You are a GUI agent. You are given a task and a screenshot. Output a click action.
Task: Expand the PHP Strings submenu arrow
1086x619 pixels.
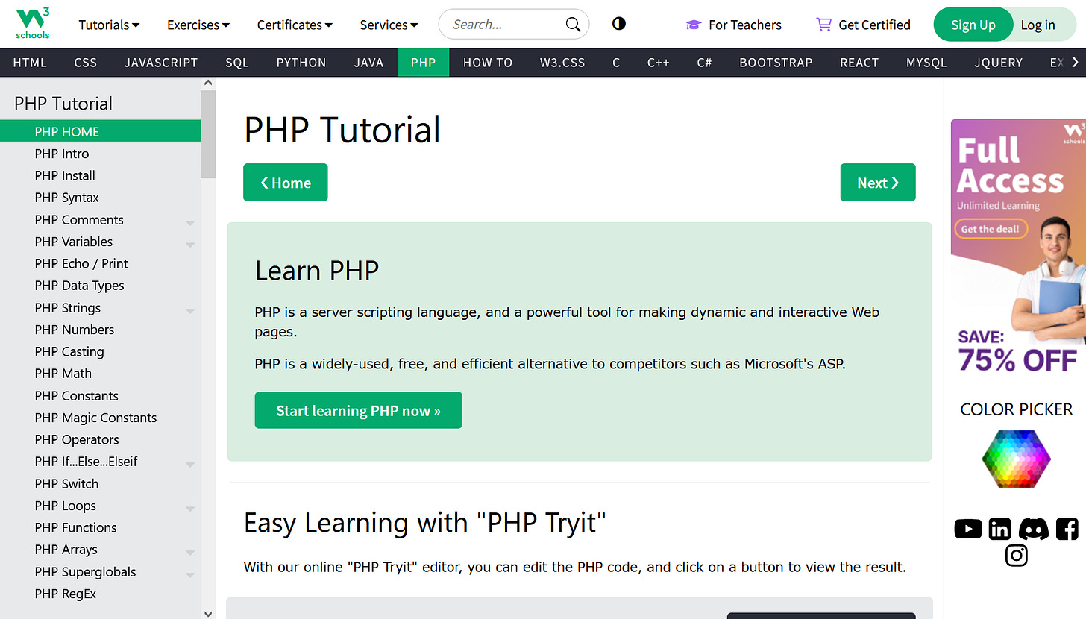tap(190, 310)
